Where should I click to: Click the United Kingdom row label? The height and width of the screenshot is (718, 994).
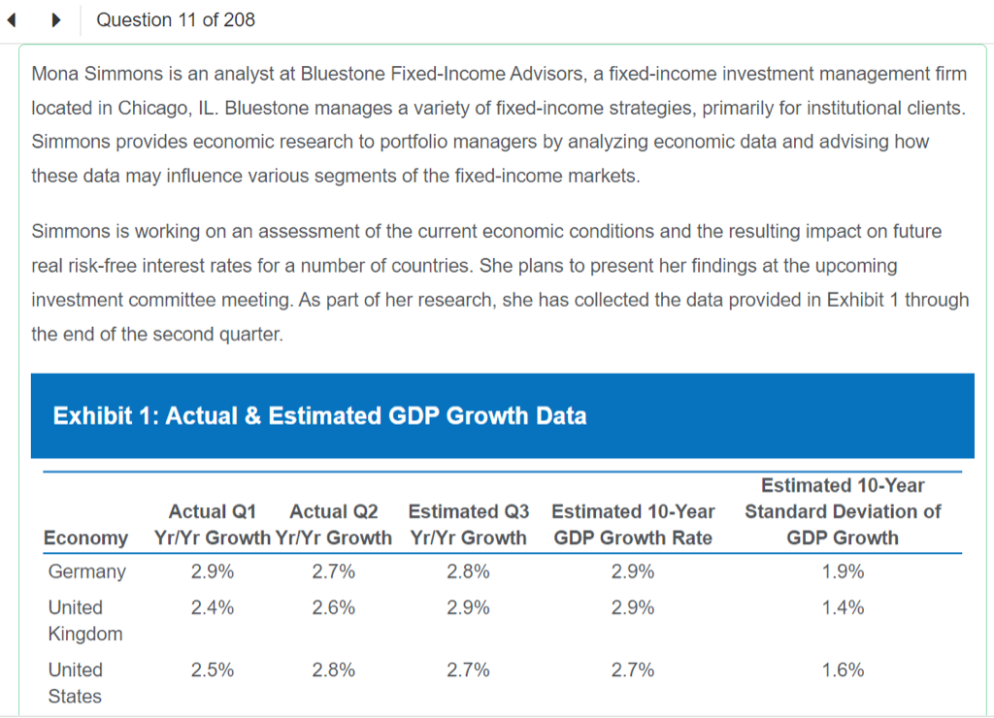(85, 620)
